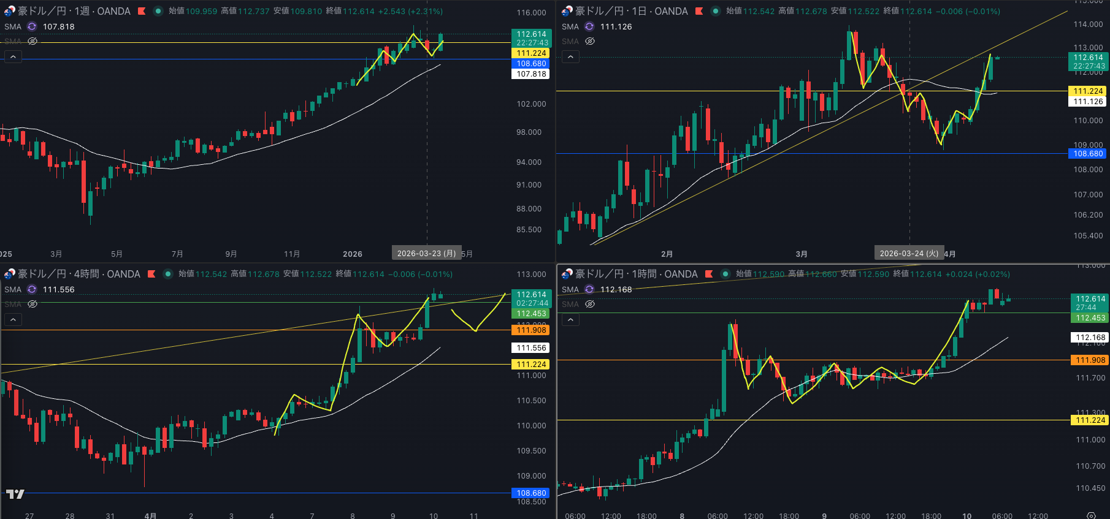
Task: Select the 豪ドル/円 1週 chart title
Action: [x=74, y=11]
